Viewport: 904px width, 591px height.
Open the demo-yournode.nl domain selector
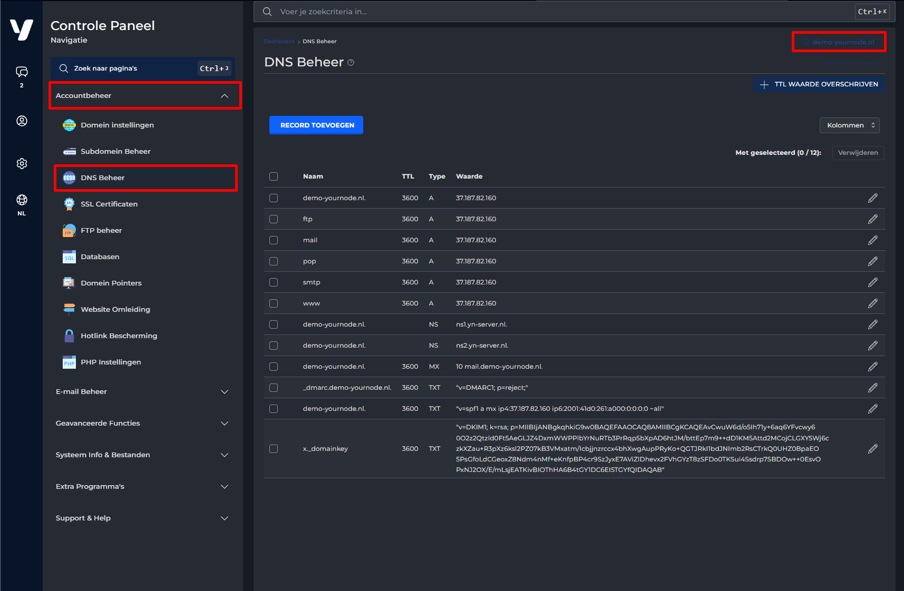pyautogui.click(x=839, y=42)
